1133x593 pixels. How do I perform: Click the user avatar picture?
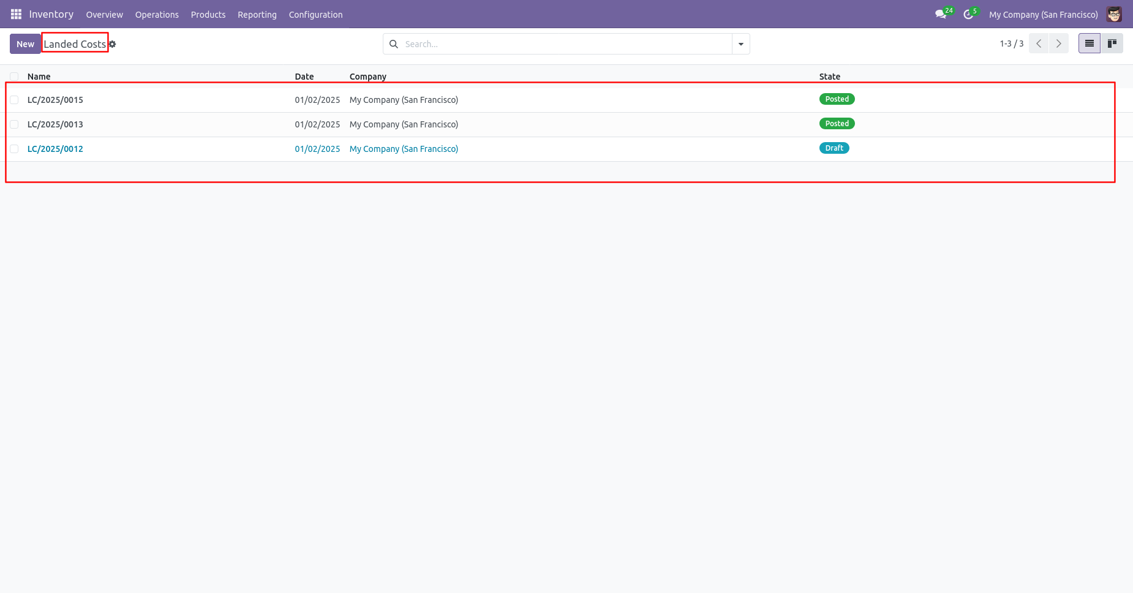click(x=1114, y=14)
